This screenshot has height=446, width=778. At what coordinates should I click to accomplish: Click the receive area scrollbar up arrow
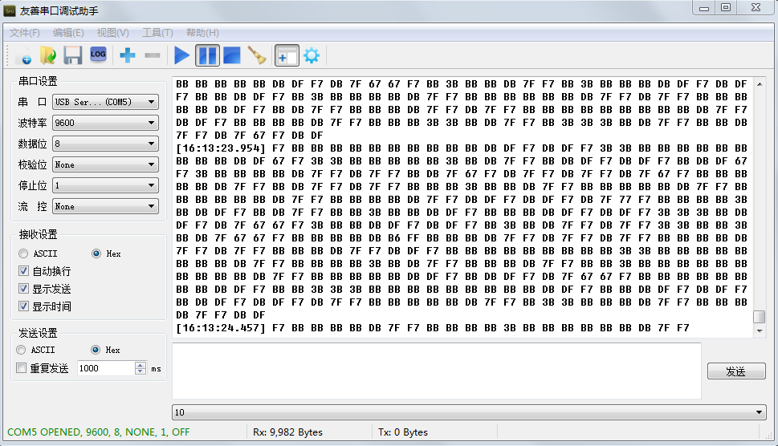click(760, 84)
